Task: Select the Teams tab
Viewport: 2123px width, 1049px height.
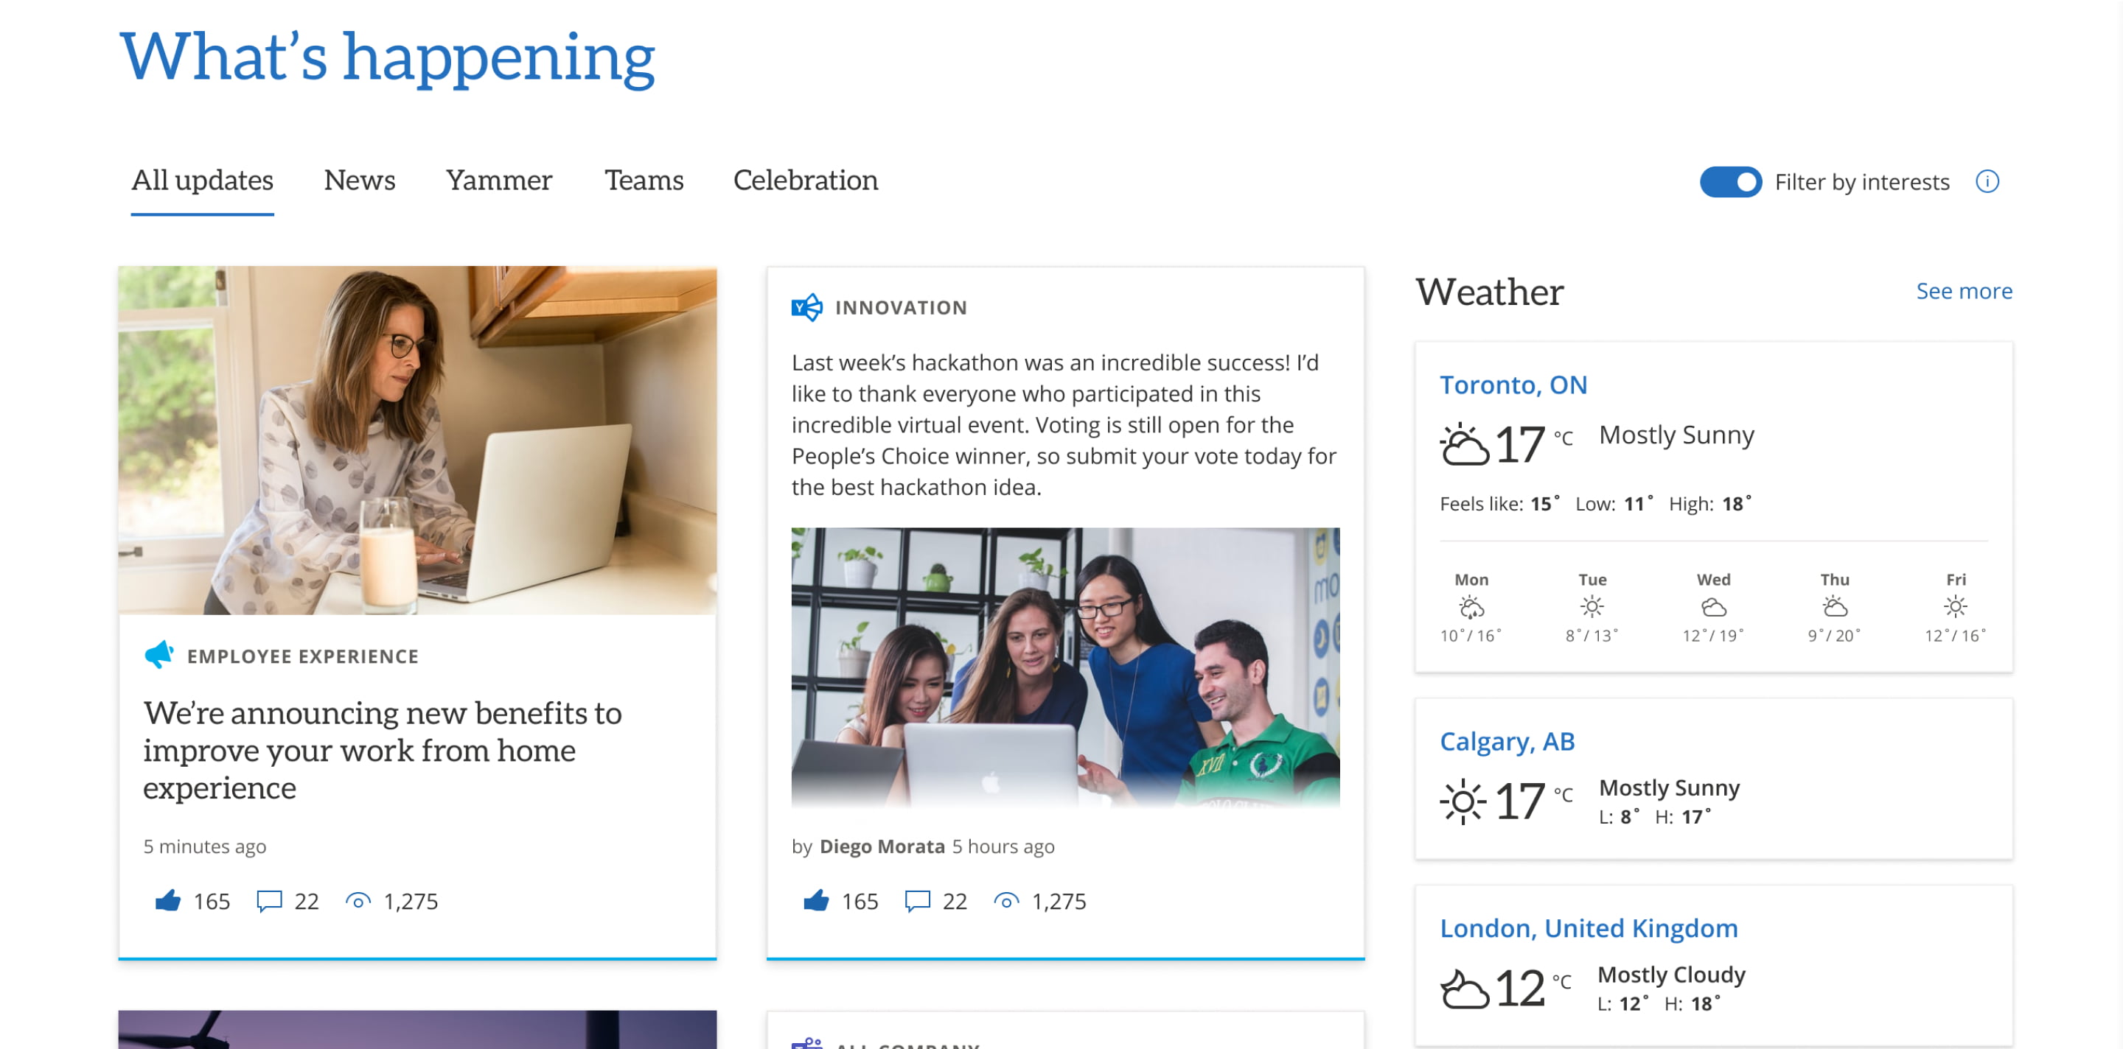Action: tap(644, 180)
